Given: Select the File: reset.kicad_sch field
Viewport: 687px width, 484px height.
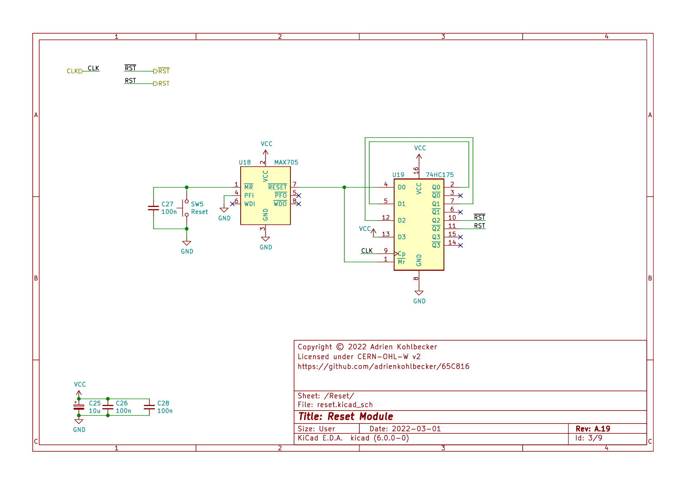Looking at the screenshot, I should click(335, 405).
